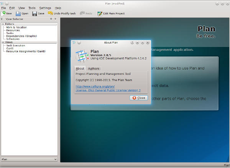Click the About Plan dialog help button
Image resolution: width=230 pixels, height=168 pixels.
pos(132,42)
